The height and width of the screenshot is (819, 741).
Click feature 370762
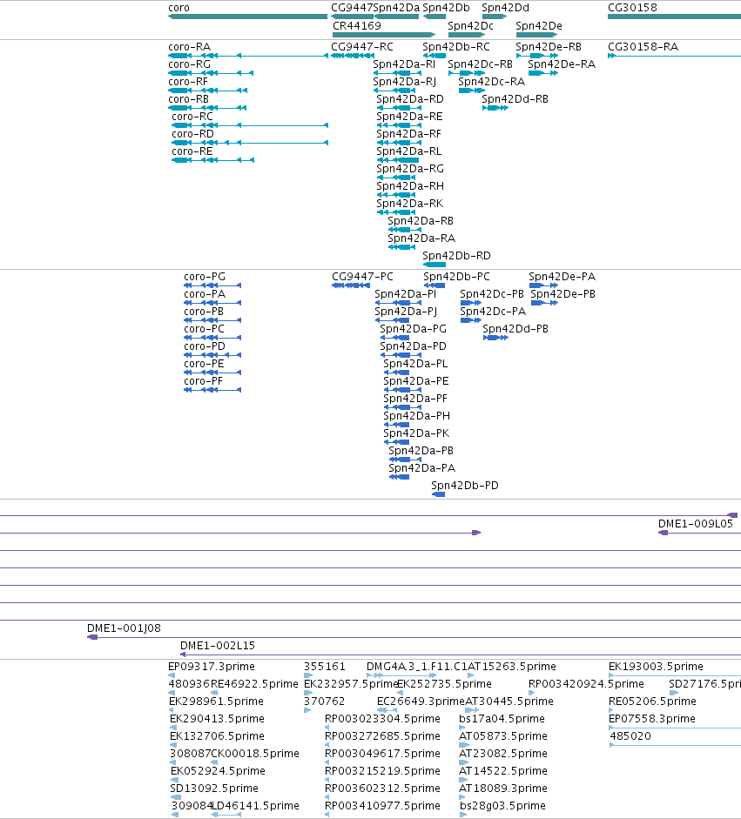click(307, 710)
